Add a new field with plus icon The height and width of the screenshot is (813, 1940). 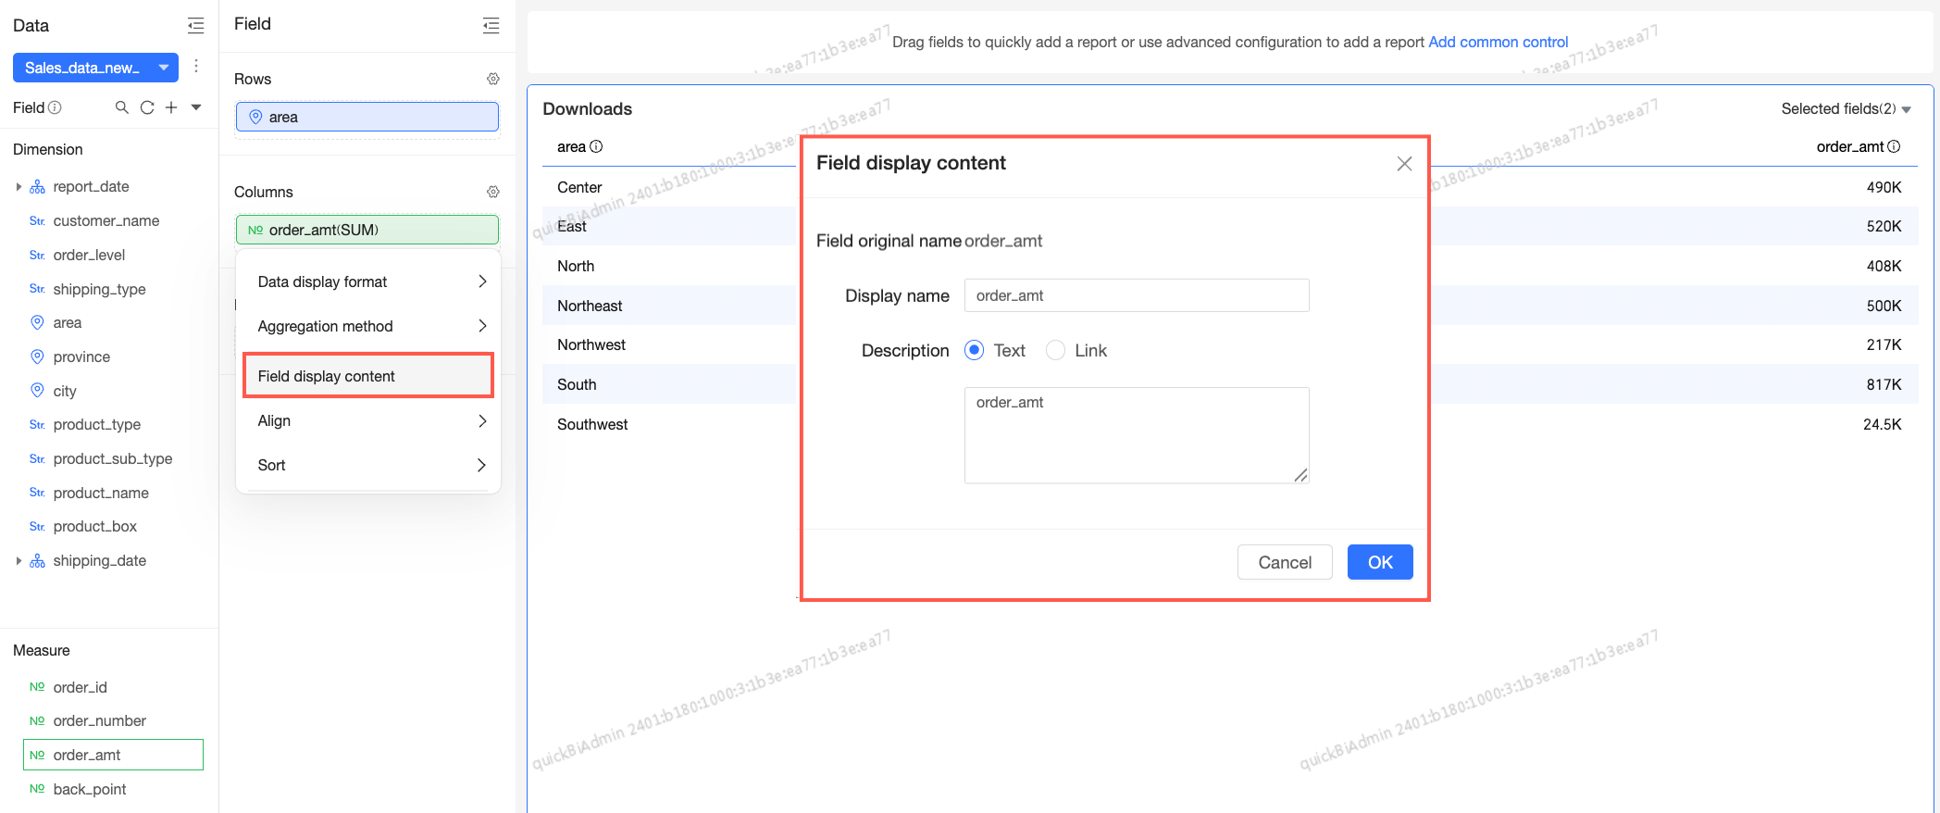coord(171,107)
